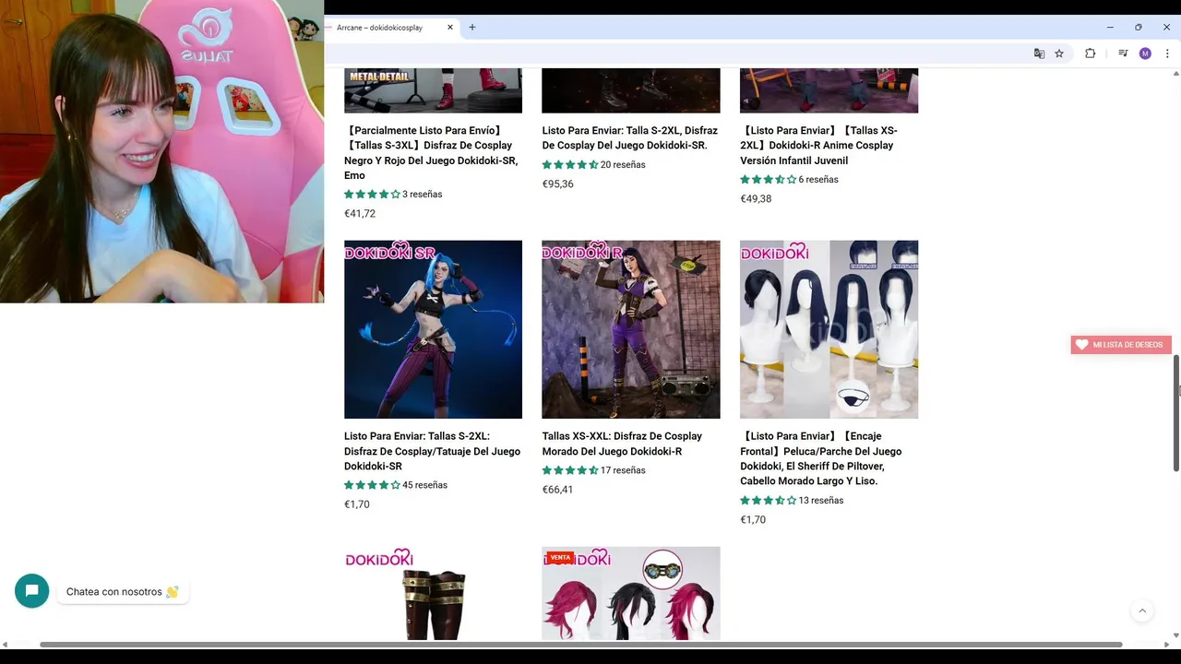Click the '3 reseñas' star rating
Screen dimensions: 1181x664
[x=393, y=195]
